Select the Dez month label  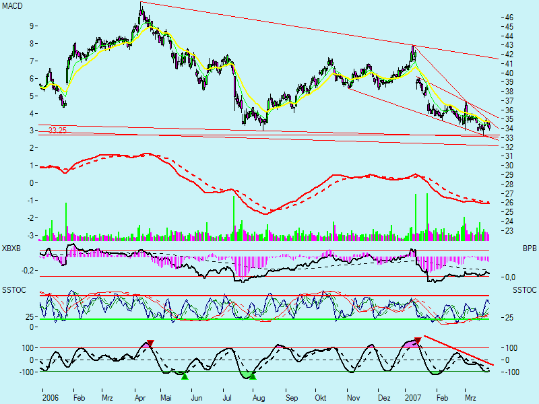(384, 398)
